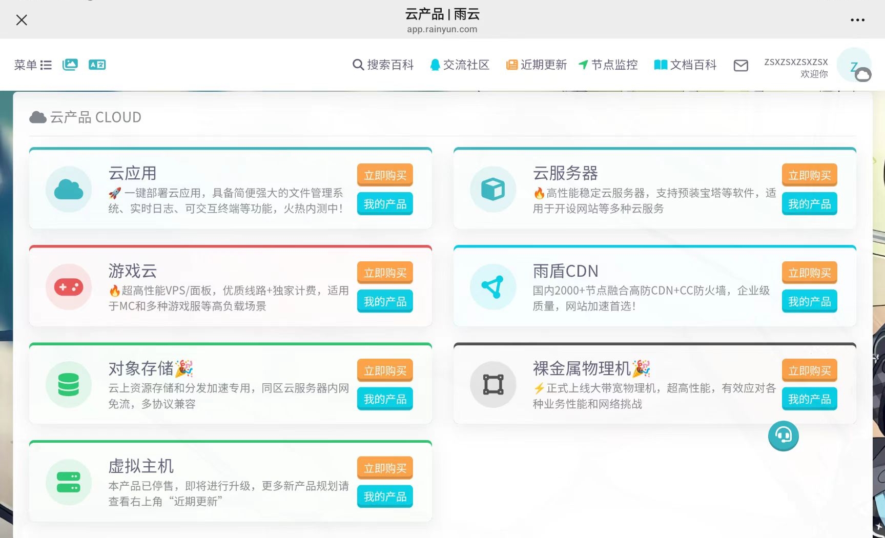This screenshot has height=538, width=885.
Task: Buy 游戏云 with 立即购买
Action: pyautogui.click(x=385, y=273)
